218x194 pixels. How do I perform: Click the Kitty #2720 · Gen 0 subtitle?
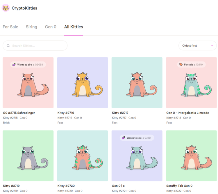point(70,191)
